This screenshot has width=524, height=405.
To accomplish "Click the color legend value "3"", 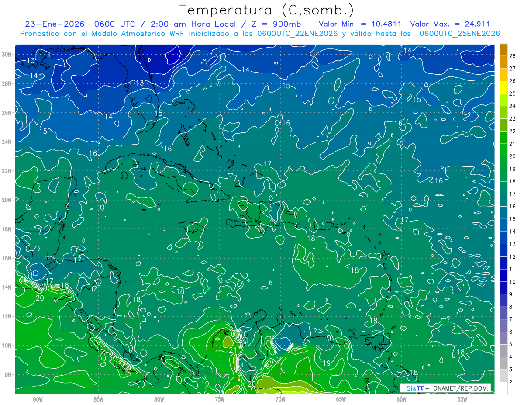I will pyautogui.click(x=511, y=370).
